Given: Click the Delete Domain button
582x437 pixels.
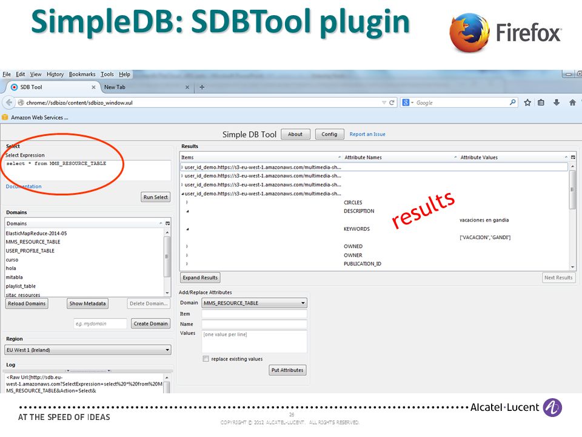Looking at the screenshot, I should coord(149,303).
